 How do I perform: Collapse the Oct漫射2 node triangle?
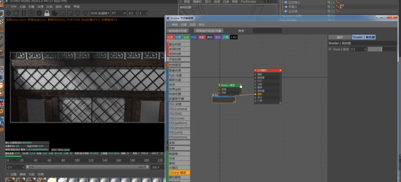click(255, 70)
